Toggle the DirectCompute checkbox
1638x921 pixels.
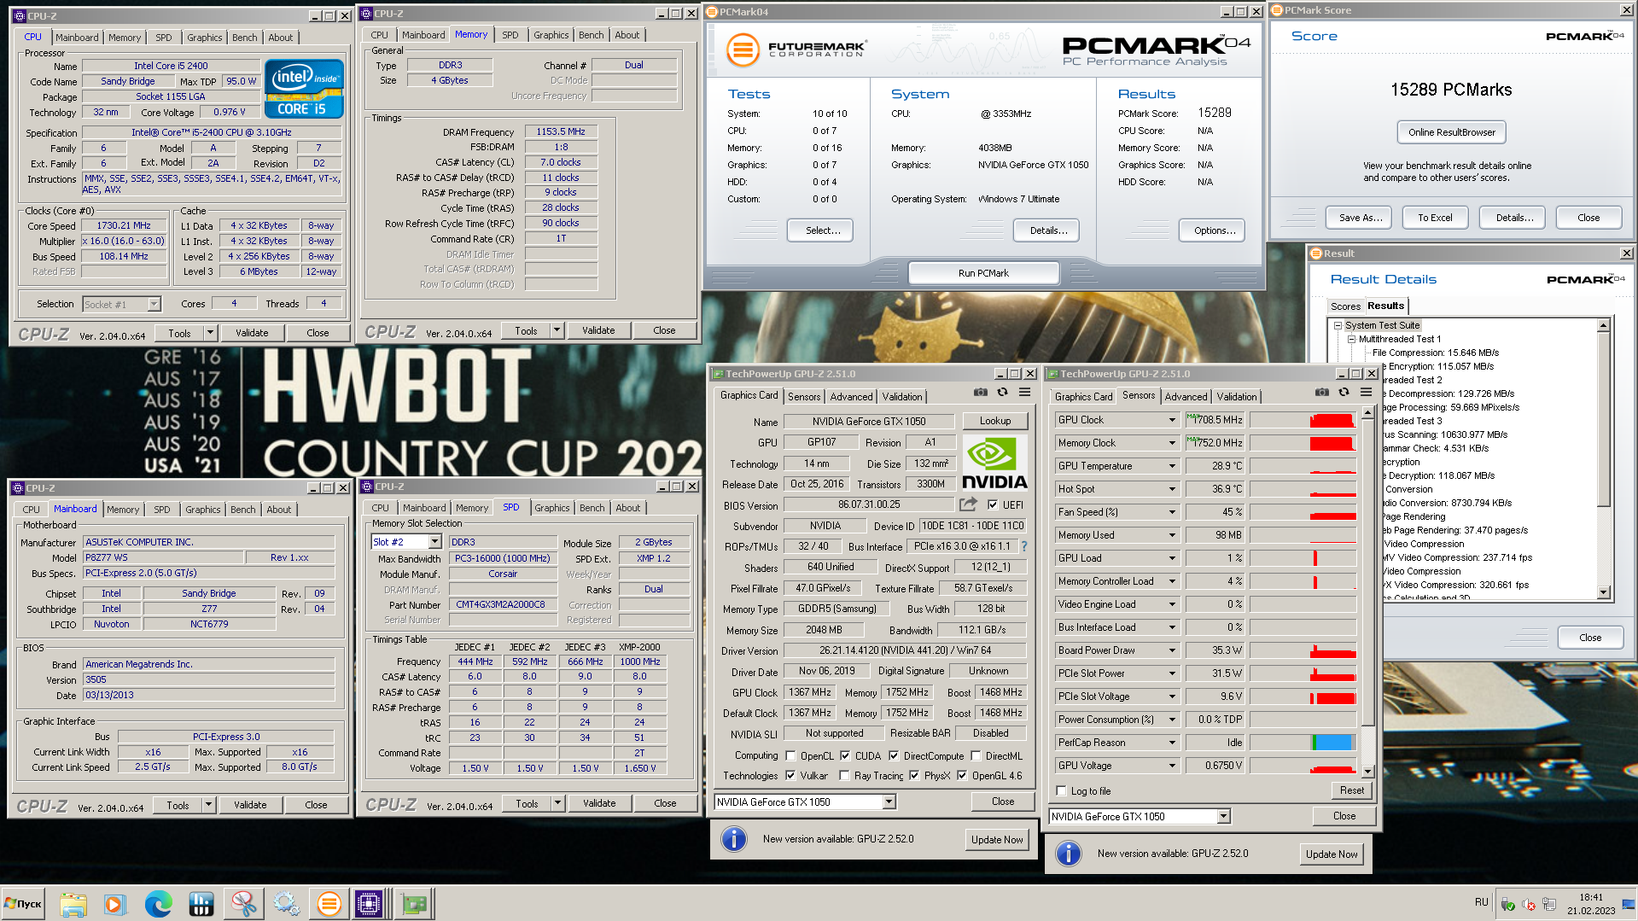tap(894, 756)
